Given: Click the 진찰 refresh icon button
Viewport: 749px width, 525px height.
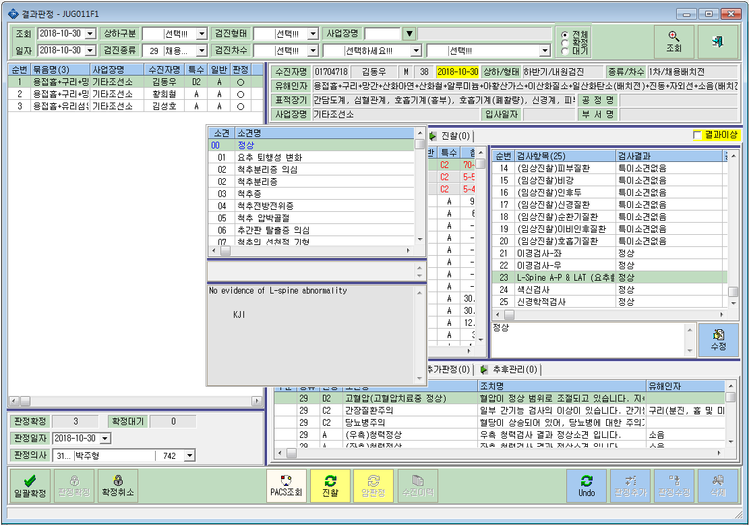Looking at the screenshot, I should [x=330, y=486].
